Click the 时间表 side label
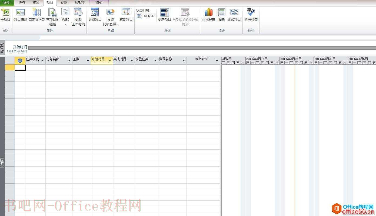The width and height of the screenshot is (376, 216). [2, 48]
